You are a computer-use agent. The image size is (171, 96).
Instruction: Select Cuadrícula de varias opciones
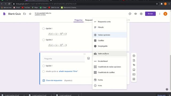click(x=110, y=67)
